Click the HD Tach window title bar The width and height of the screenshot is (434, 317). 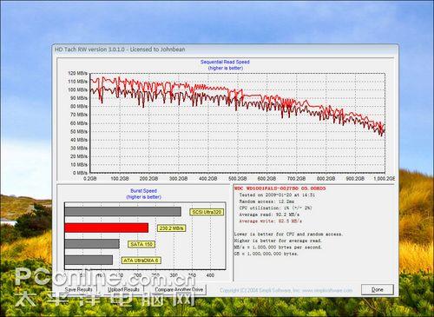click(225, 50)
